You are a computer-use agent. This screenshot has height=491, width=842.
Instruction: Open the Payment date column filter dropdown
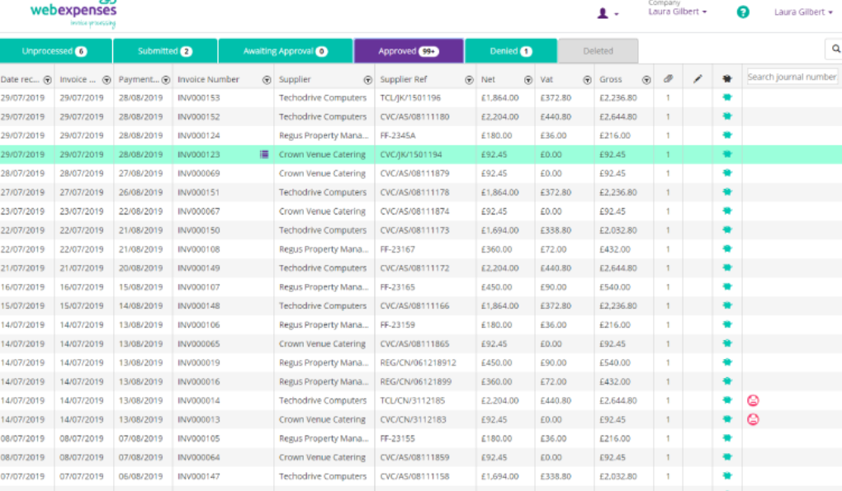pyautogui.click(x=166, y=80)
